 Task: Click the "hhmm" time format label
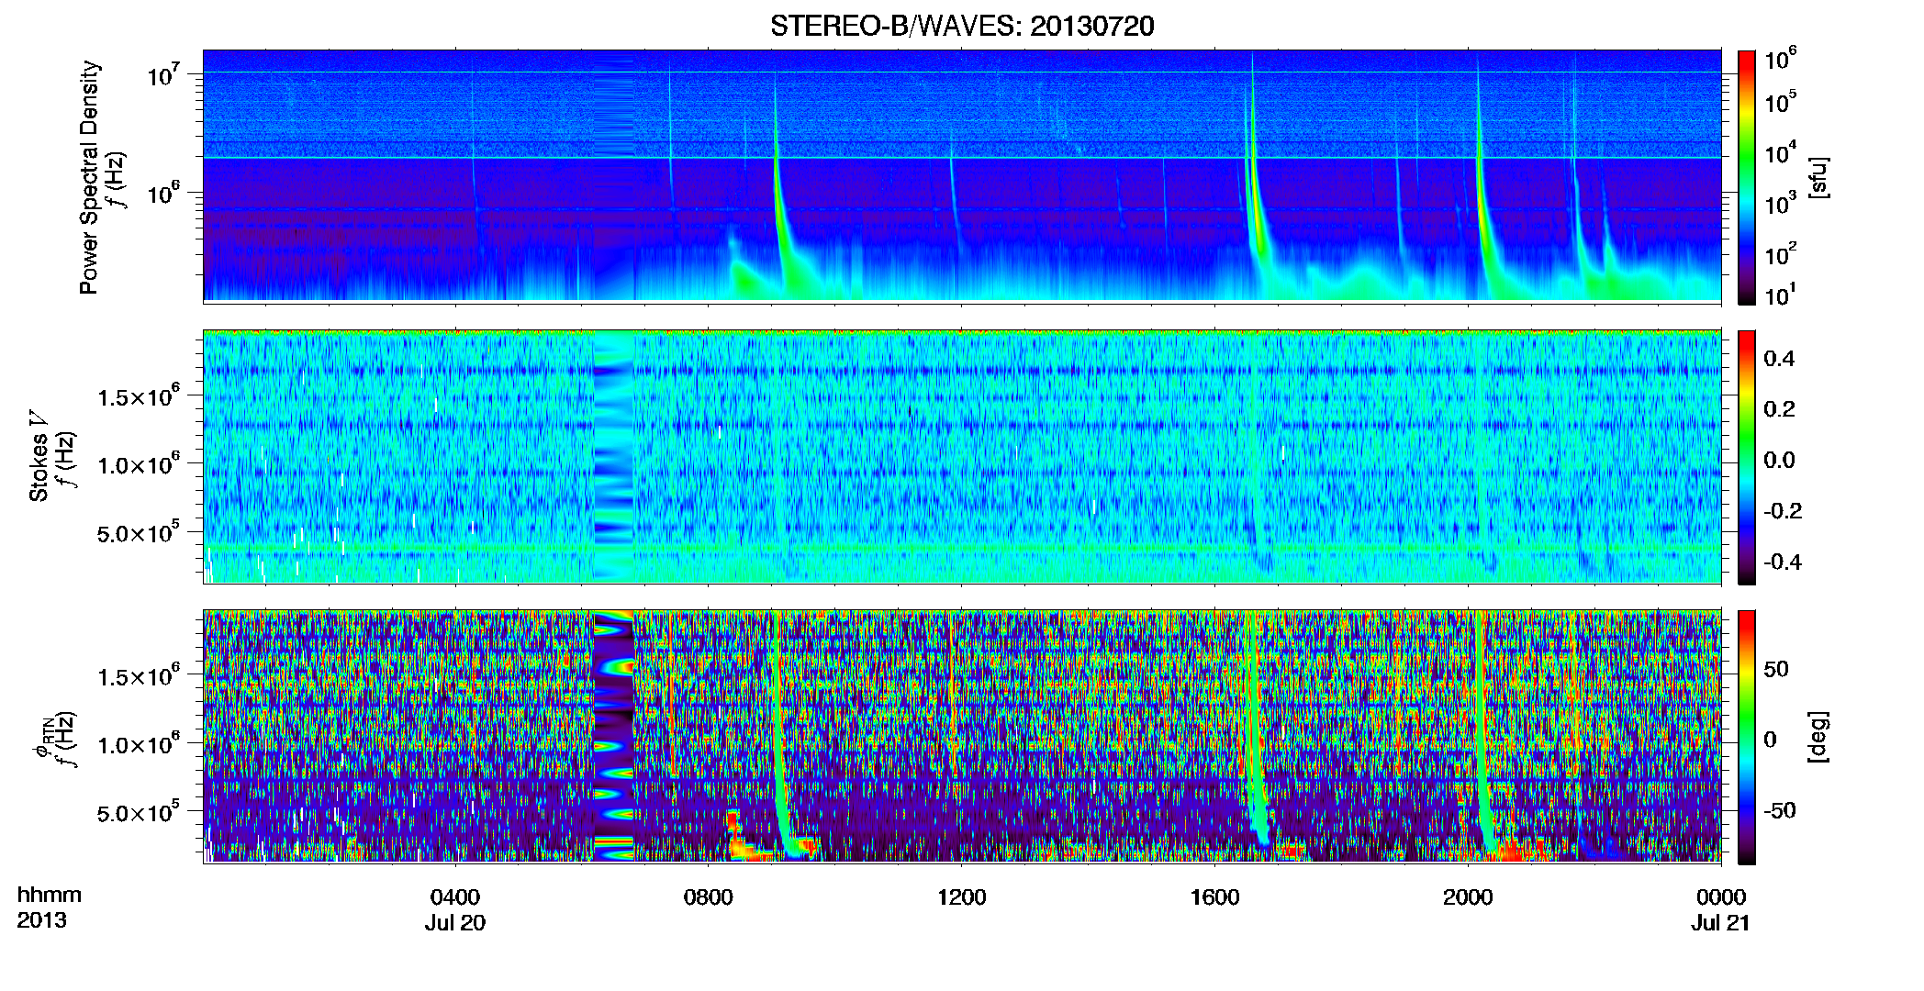click(50, 895)
